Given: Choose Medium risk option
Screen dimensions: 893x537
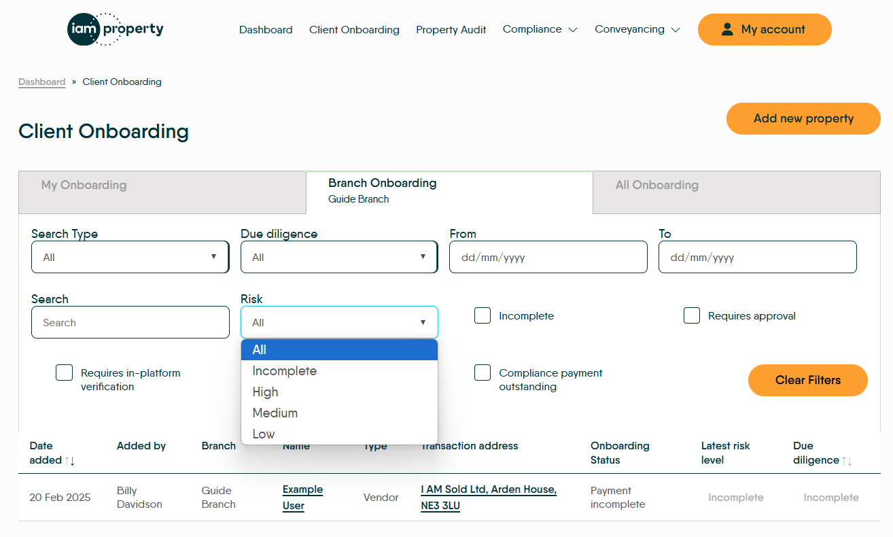Looking at the screenshot, I should click(275, 413).
